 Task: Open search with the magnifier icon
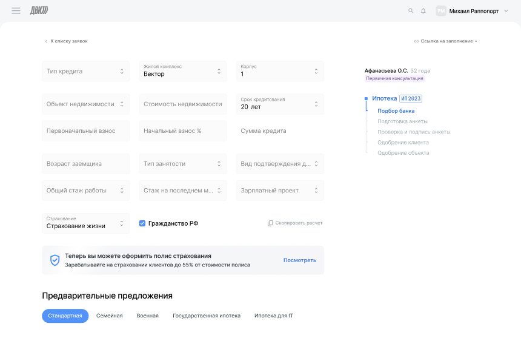(x=411, y=11)
